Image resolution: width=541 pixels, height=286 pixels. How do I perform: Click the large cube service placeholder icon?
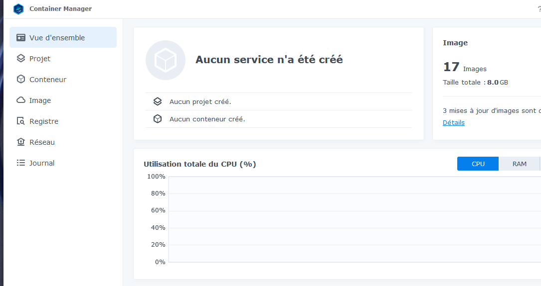(165, 60)
